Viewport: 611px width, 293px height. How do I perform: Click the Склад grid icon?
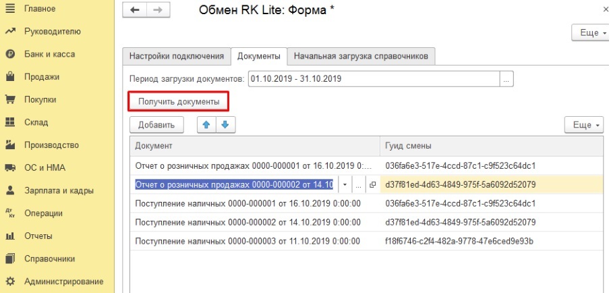[x=10, y=122]
